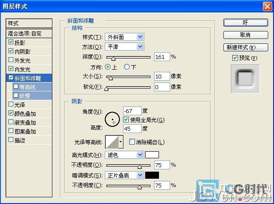Enable the 纹理 texture checkbox

point(16,95)
